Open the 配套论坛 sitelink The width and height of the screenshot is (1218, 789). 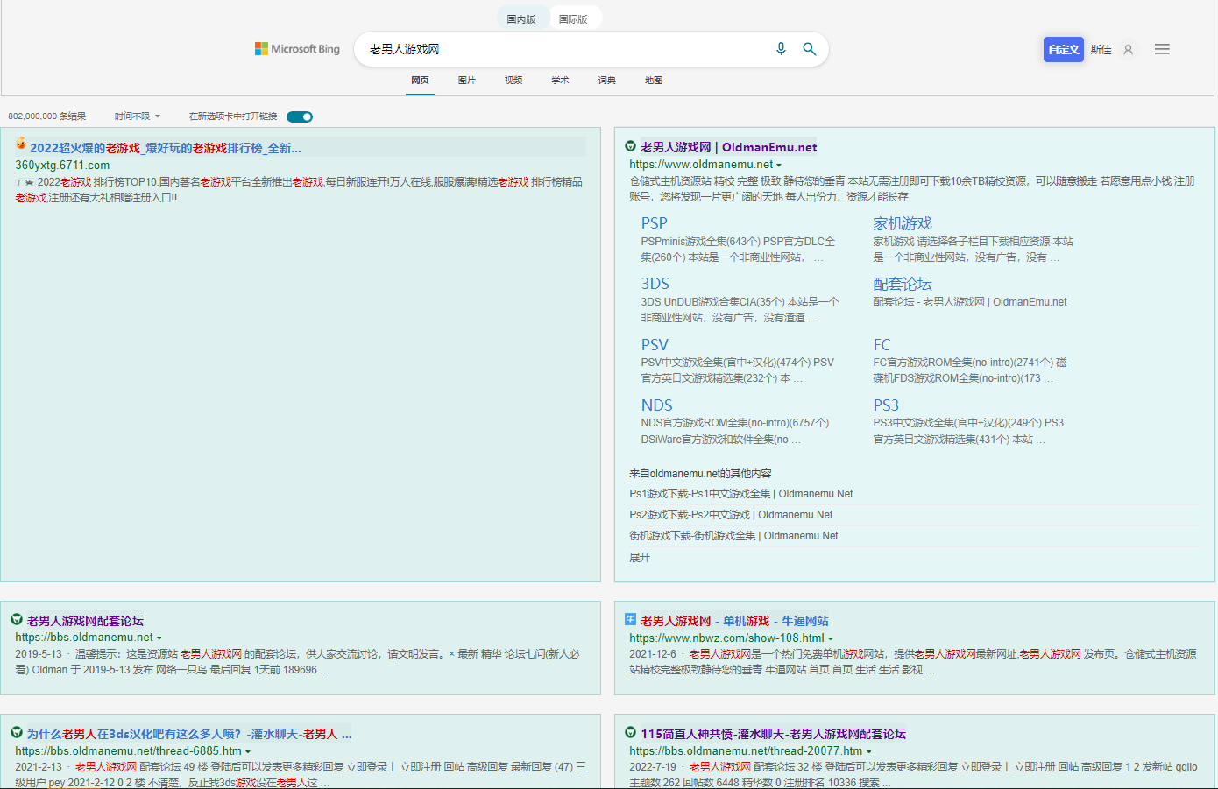pyautogui.click(x=903, y=284)
